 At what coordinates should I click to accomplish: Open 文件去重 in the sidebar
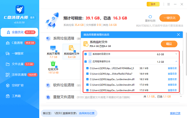(19, 64)
